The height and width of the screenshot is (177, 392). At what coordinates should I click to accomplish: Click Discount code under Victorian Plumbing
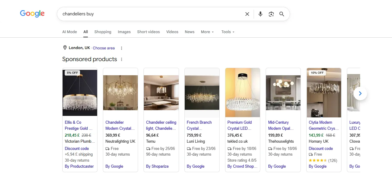pos(77,148)
